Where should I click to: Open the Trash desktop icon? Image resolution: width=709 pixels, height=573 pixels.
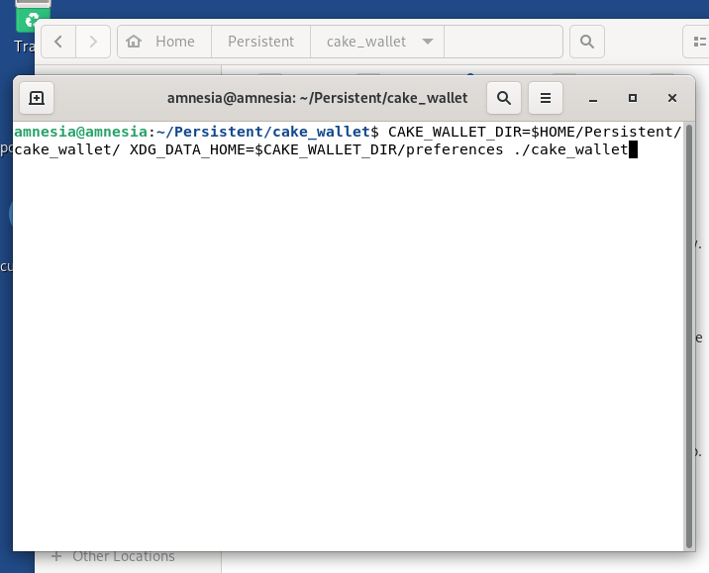(32, 22)
